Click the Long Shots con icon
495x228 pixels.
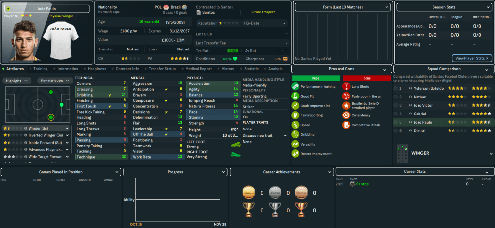tap(346, 87)
